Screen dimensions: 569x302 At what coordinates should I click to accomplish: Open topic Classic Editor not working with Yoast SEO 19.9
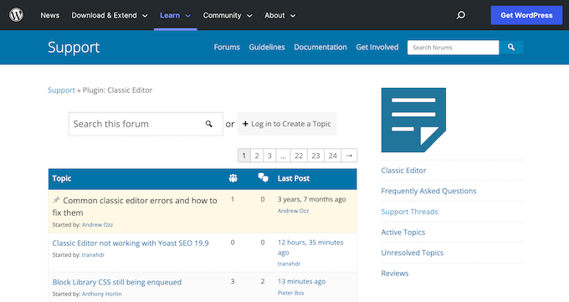click(131, 243)
